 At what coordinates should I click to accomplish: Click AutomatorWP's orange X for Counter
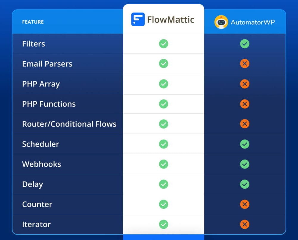(245, 204)
